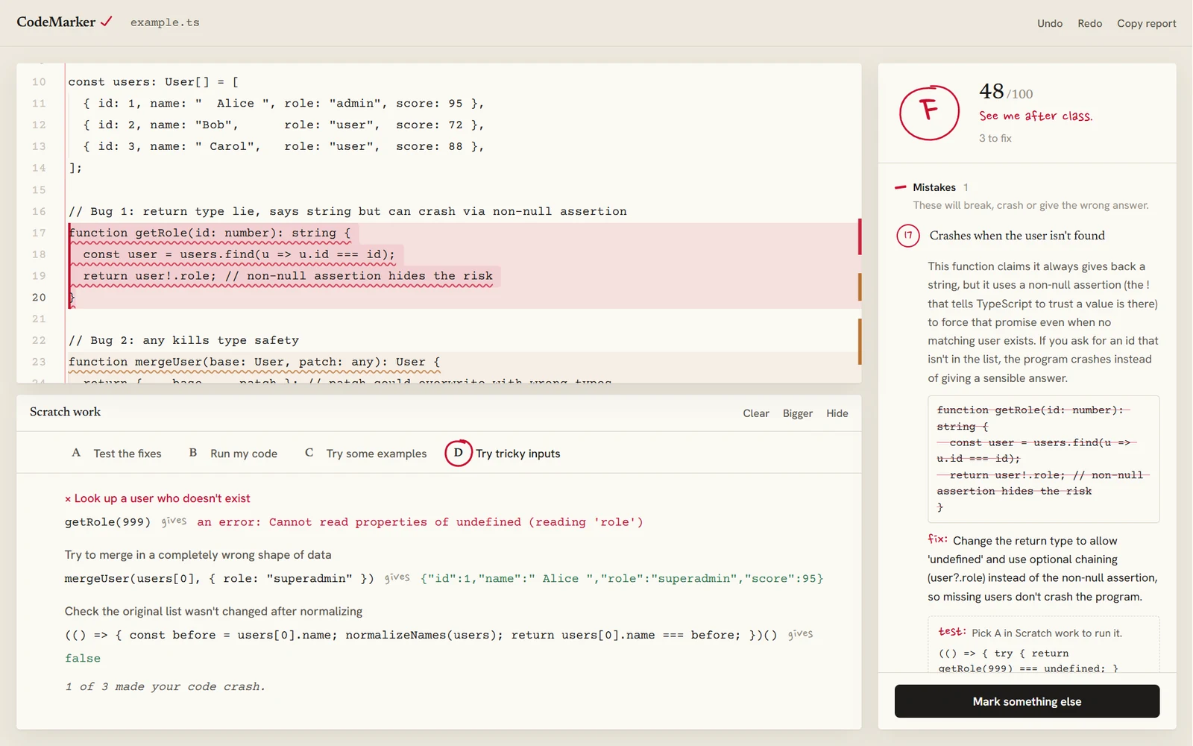
Task: Copy the grading report
Action: coord(1146,23)
